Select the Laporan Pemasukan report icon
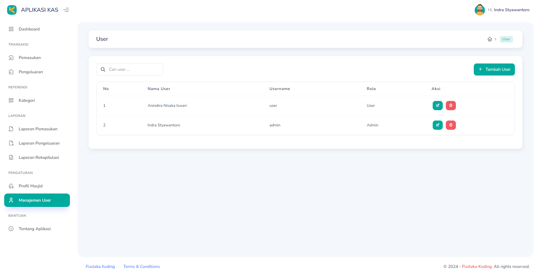 [11, 129]
